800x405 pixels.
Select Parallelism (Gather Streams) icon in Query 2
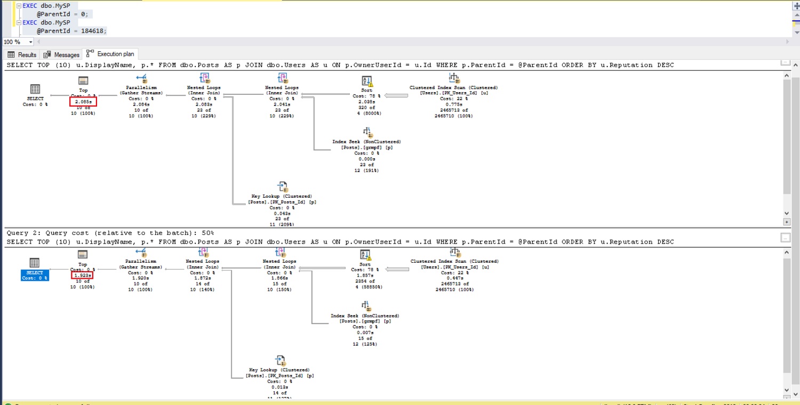[141, 252]
